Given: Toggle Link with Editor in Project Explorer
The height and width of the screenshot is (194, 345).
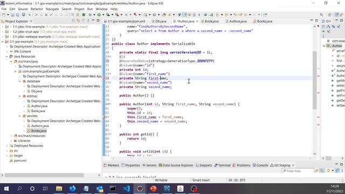Looking at the screenshot, I should point(78,20).
